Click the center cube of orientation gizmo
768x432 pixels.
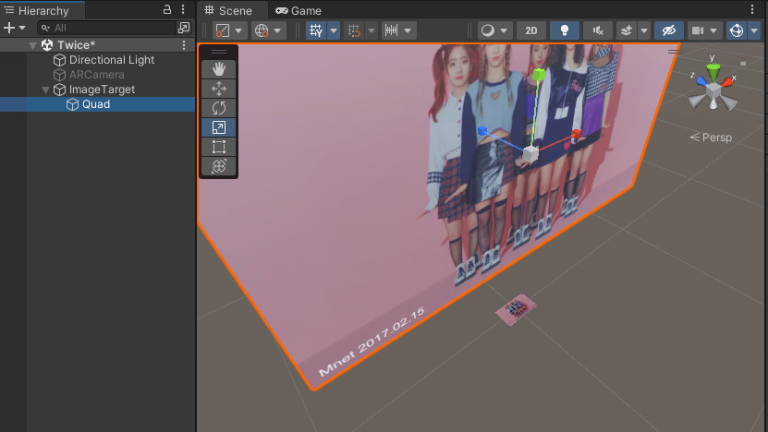pyautogui.click(x=713, y=90)
